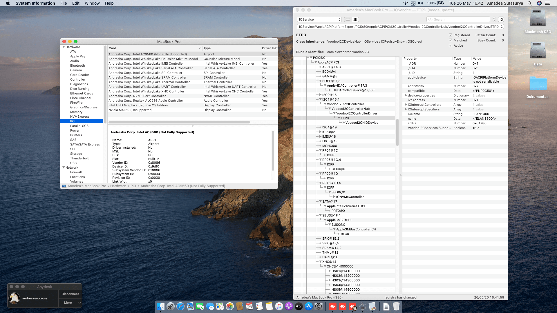Expand the device-properties dictionary row
The width and height of the screenshot is (557, 313).
tap(406, 95)
